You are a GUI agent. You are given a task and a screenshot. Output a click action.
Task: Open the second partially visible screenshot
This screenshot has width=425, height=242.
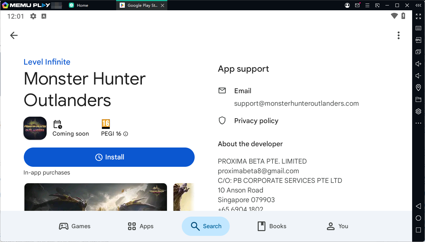(x=184, y=197)
